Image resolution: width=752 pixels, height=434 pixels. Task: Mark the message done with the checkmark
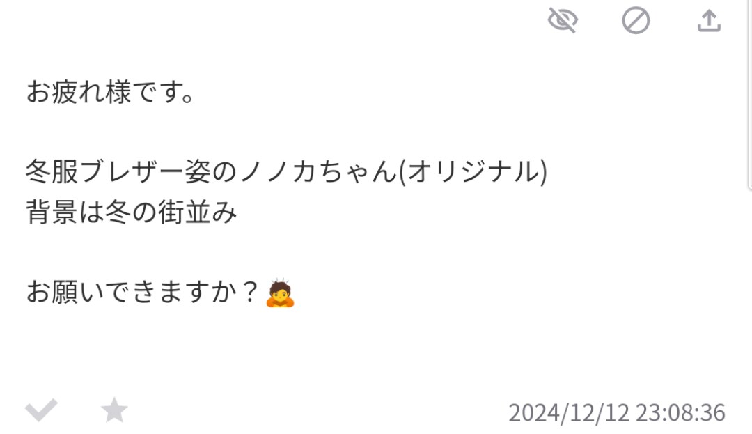tap(41, 410)
